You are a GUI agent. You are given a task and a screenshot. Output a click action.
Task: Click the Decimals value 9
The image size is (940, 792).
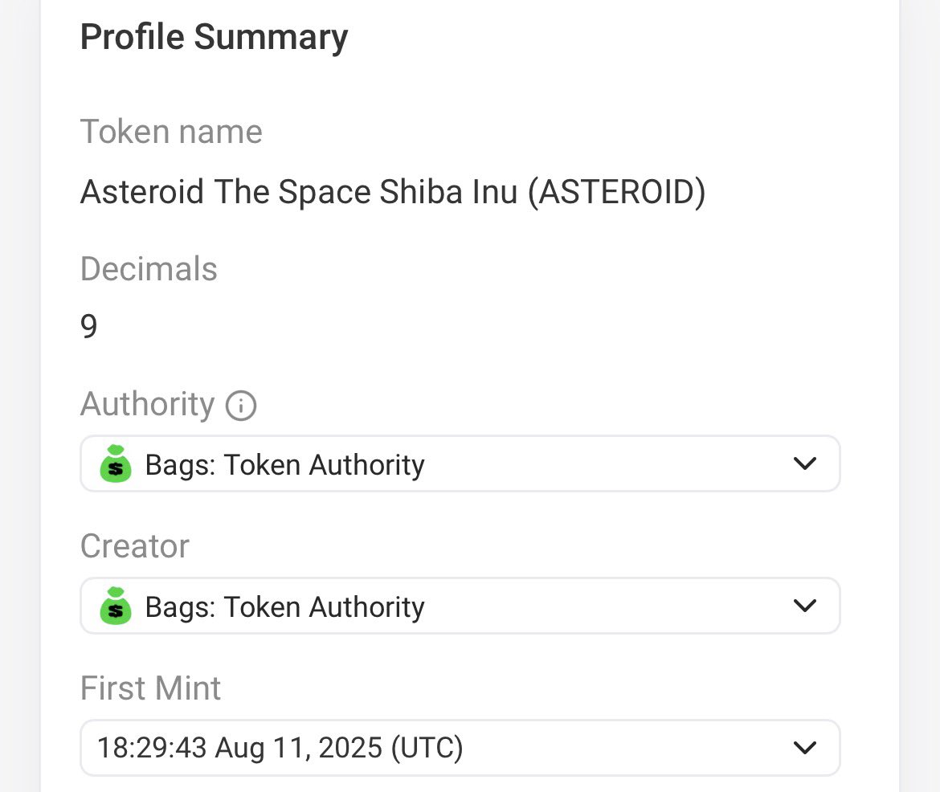(x=89, y=327)
